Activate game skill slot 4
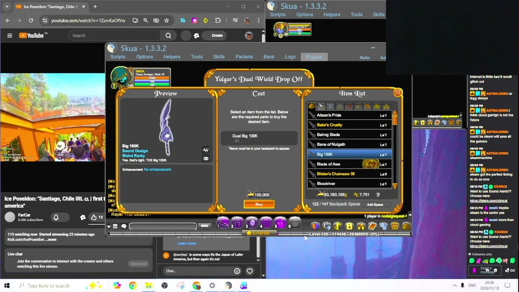This screenshot has width=519, height=292. click(266, 223)
